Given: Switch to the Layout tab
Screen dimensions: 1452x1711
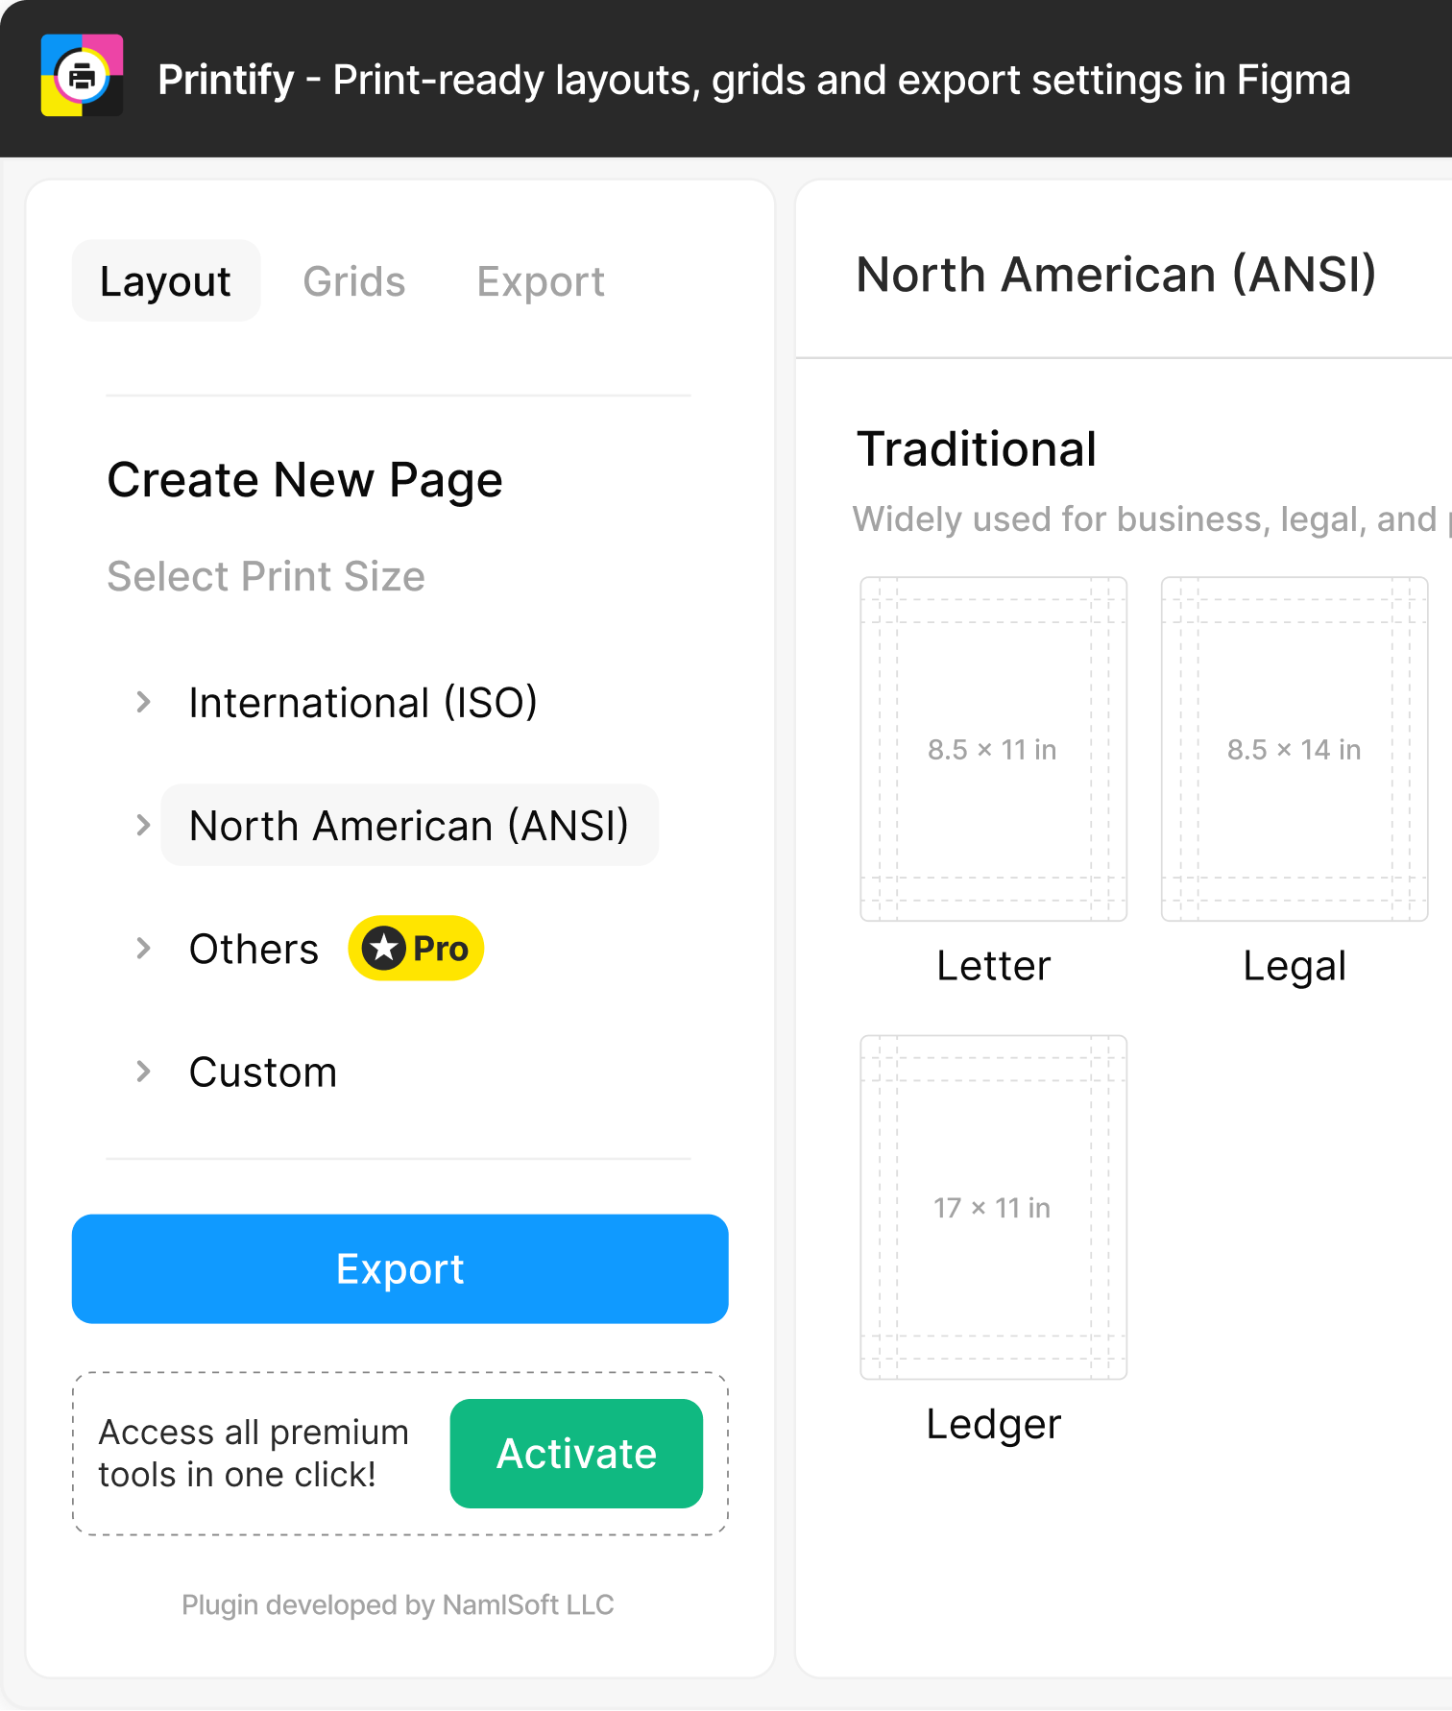Looking at the screenshot, I should [x=166, y=281].
